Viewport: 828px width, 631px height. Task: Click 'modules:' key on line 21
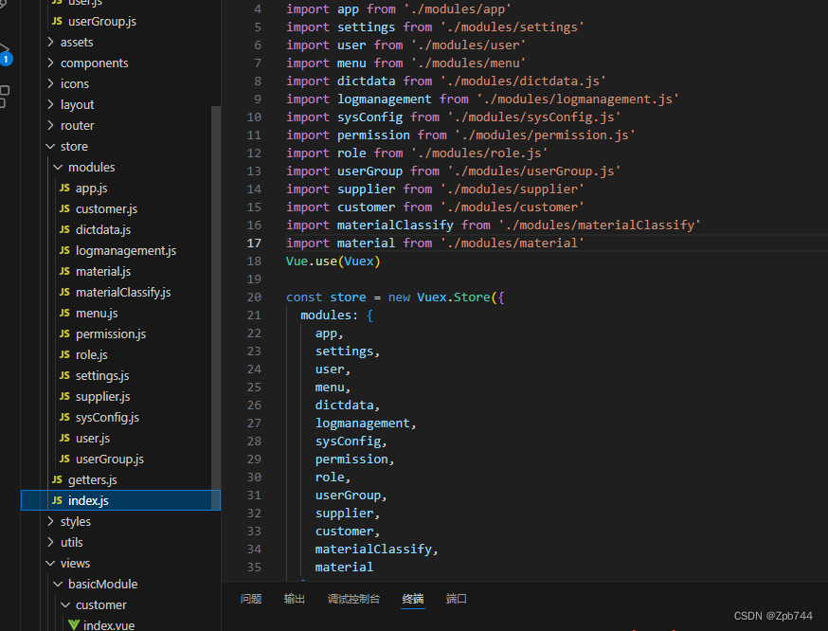(x=330, y=315)
